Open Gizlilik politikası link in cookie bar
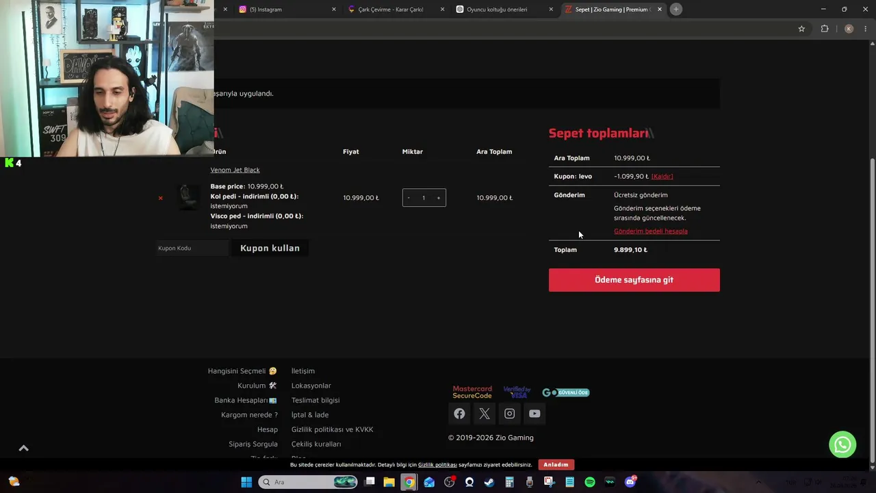 coord(437,465)
